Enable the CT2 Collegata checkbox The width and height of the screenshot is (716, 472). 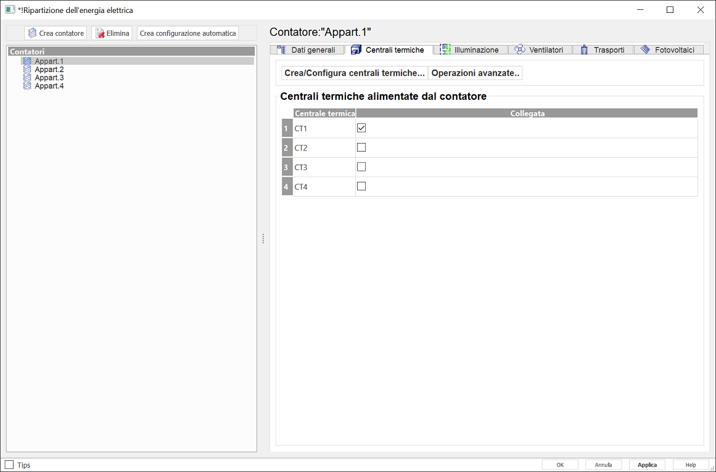click(361, 147)
